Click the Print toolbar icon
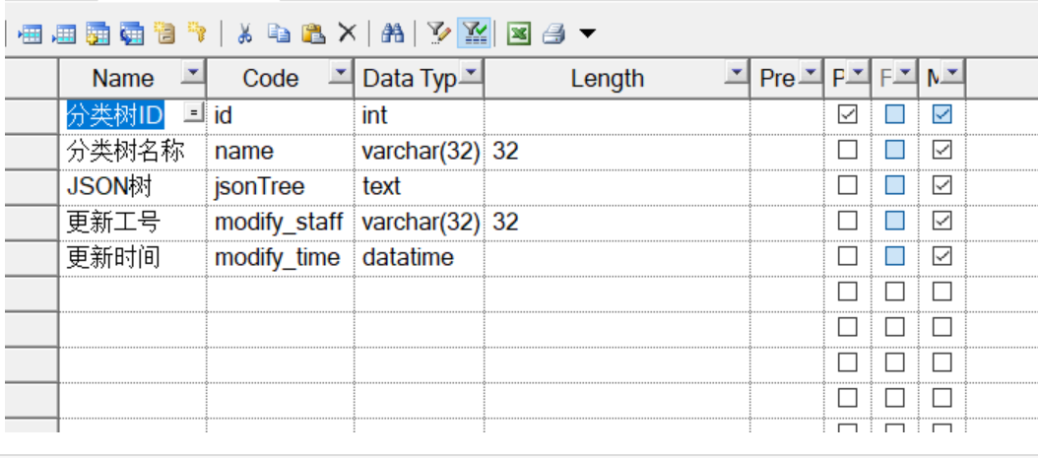The image size is (1038, 458). (553, 33)
